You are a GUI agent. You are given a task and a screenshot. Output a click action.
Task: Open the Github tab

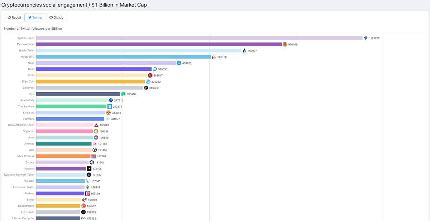click(56, 17)
